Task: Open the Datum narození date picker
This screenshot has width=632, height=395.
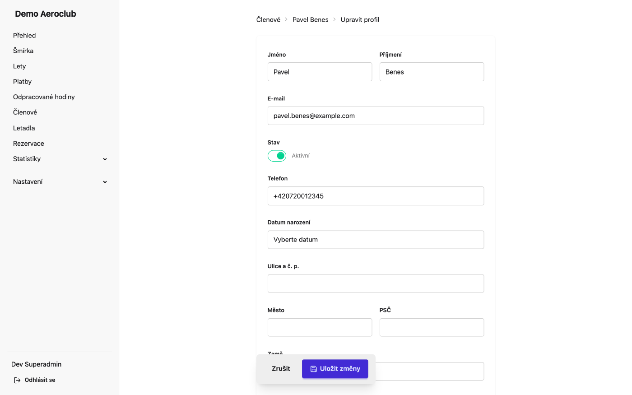Action: pos(376,240)
